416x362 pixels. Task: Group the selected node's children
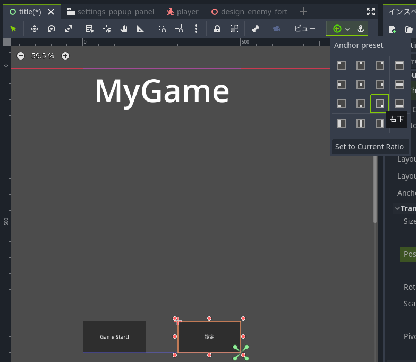[x=234, y=29]
